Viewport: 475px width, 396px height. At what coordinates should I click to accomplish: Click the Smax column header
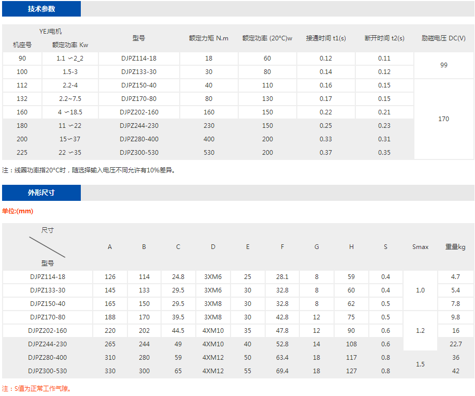tap(420, 247)
